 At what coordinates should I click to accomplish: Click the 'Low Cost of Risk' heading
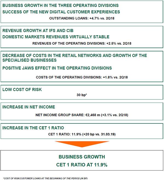(x=22, y=89)
